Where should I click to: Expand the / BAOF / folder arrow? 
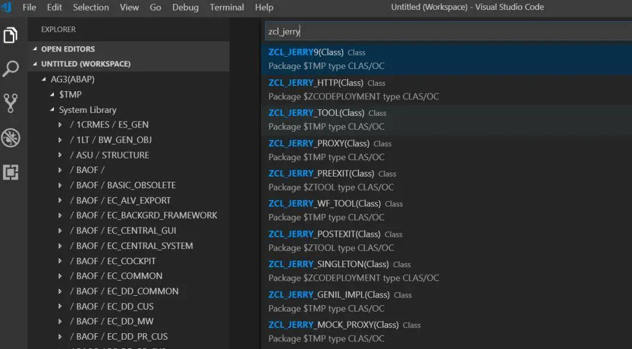pos(60,170)
